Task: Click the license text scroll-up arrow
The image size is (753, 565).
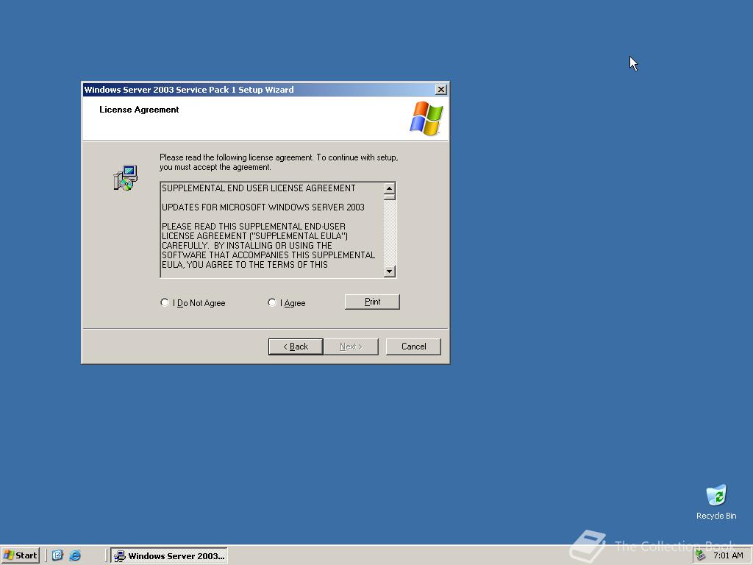Action: [390, 188]
